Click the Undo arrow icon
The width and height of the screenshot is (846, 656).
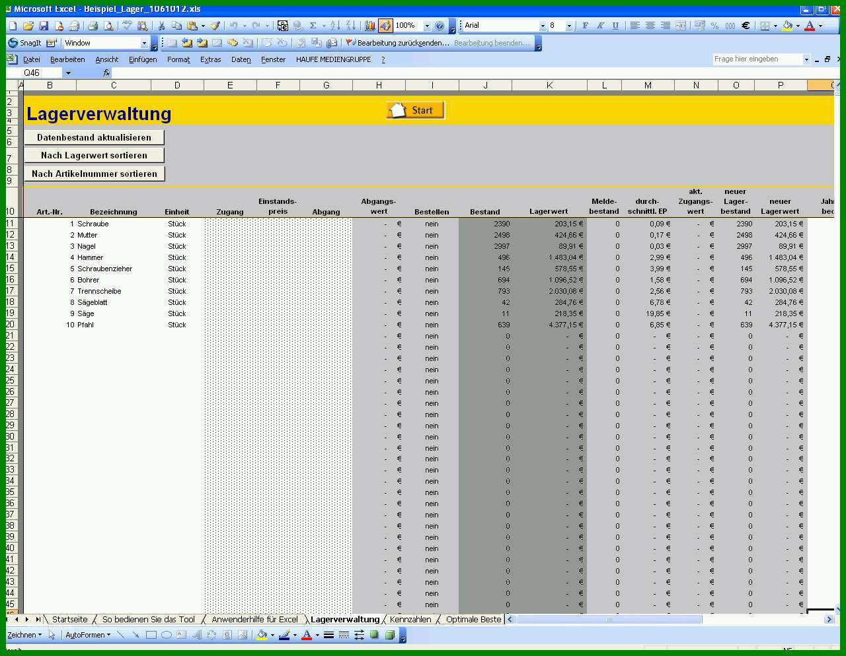click(233, 26)
